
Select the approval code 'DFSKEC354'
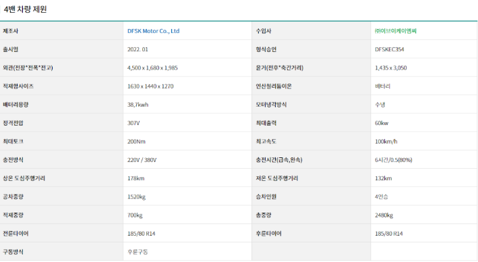coord(389,49)
